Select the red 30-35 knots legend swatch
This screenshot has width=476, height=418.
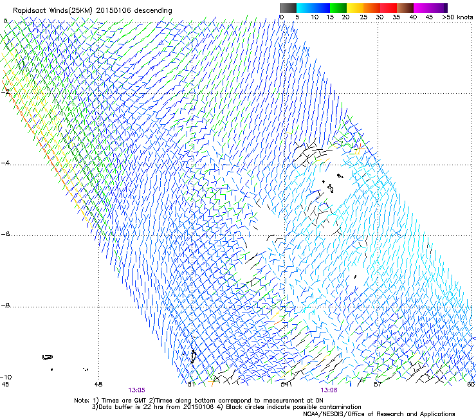(x=389, y=8)
